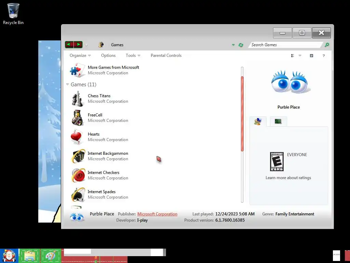This screenshot has width=350, height=263.
Task: Focus the Search Games box
Action: 285,45
